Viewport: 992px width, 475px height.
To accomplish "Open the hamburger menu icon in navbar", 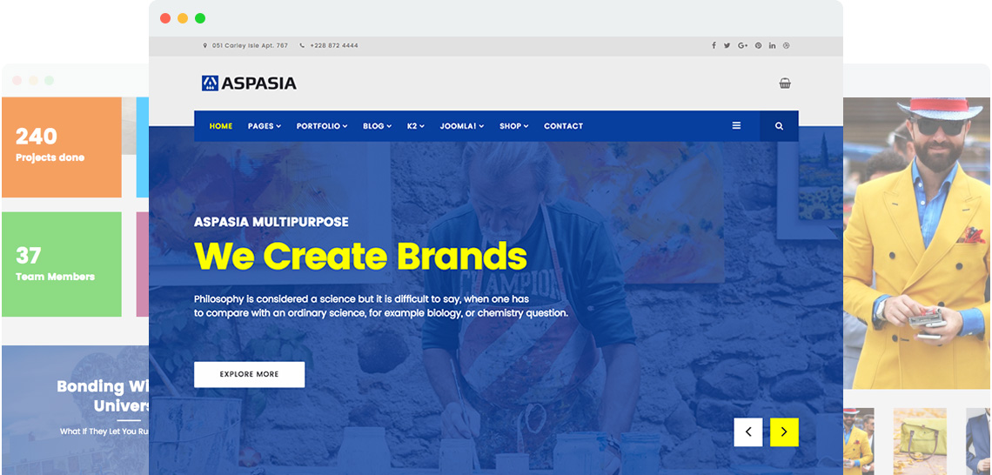I will 736,126.
